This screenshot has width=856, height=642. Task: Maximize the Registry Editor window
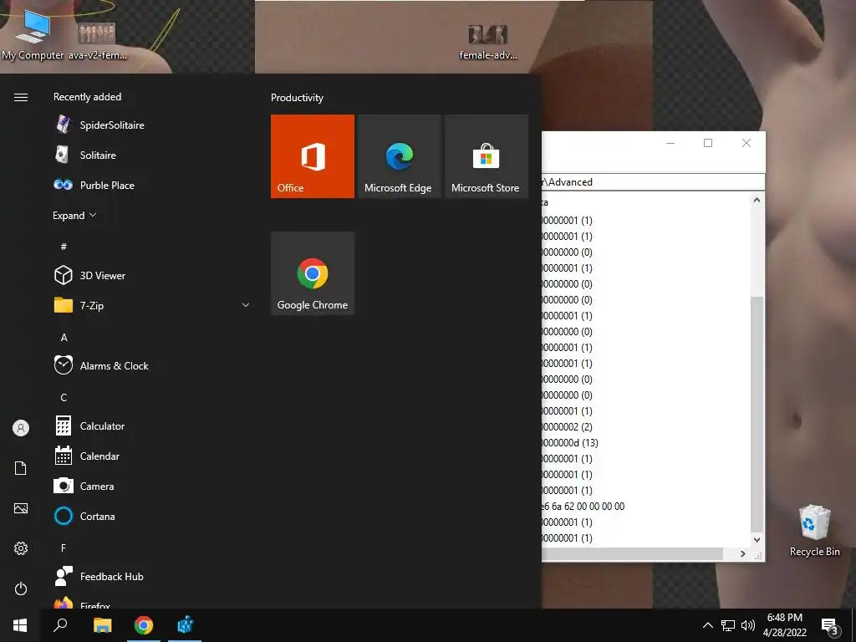[x=708, y=143]
